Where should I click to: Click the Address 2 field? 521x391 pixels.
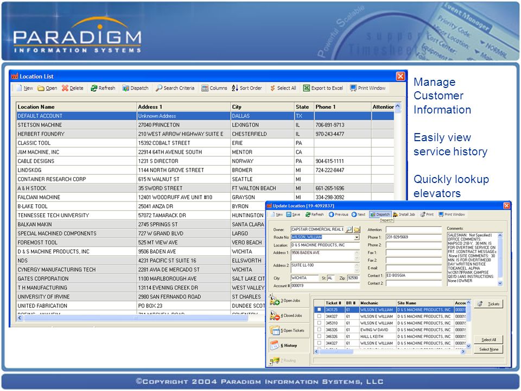pos(325,268)
